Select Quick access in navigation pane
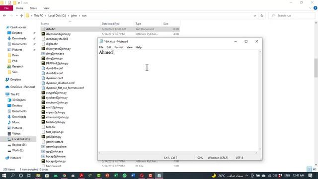Screen dimensions: 318x179 (x=18, y=27)
